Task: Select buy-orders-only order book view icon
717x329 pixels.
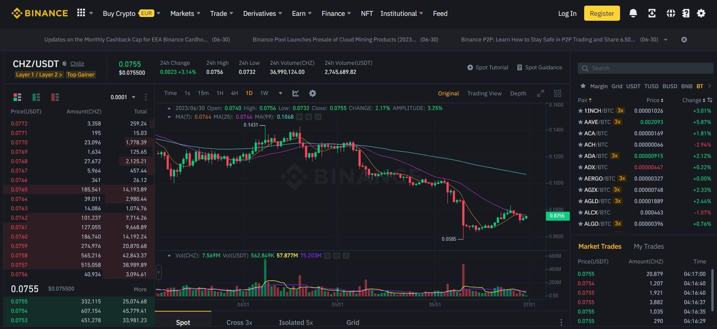Action: click(36, 97)
